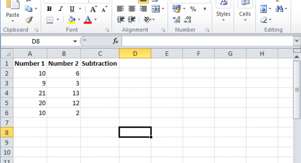Center text horizontally

tap(132, 9)
